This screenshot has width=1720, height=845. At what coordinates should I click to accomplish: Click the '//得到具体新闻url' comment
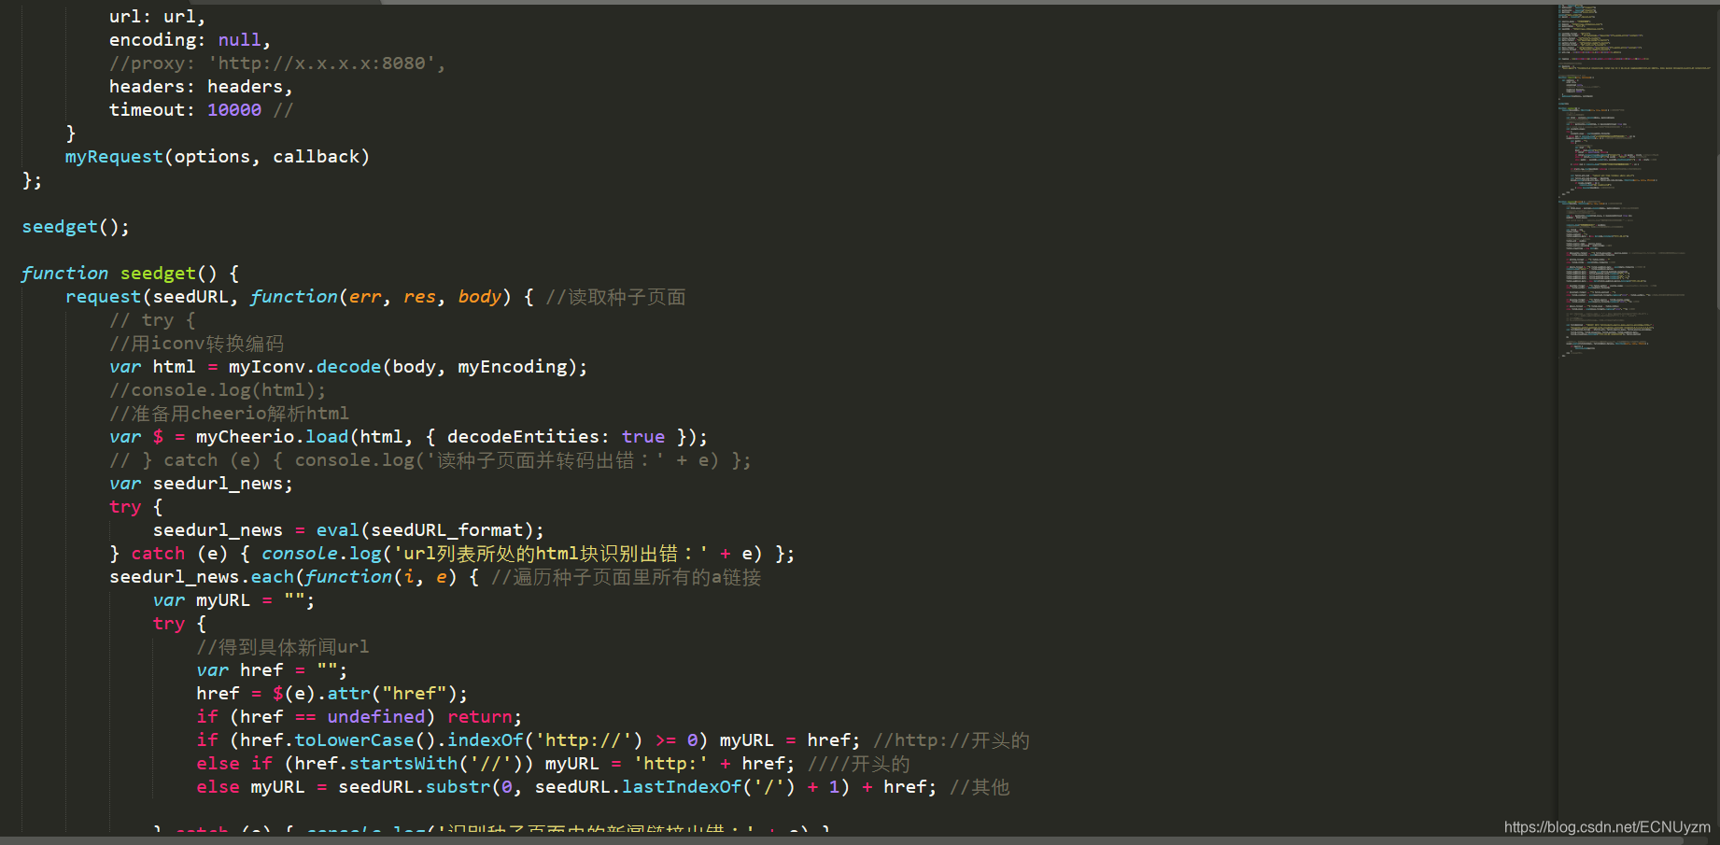(283, 647)
